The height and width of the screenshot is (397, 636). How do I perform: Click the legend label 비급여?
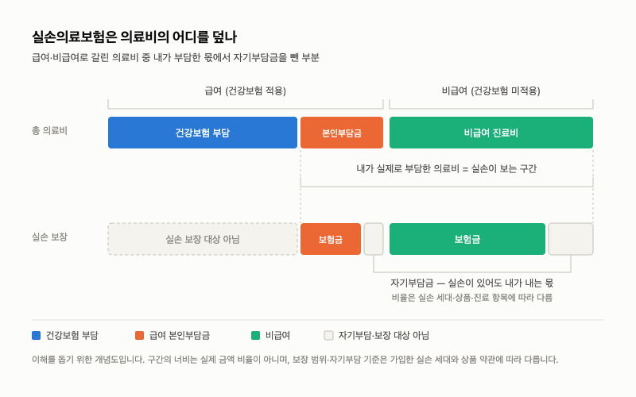click(x=277, y=335)
